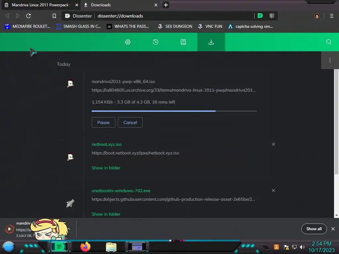Open File Explorer from the taskbar

point(111,247)
